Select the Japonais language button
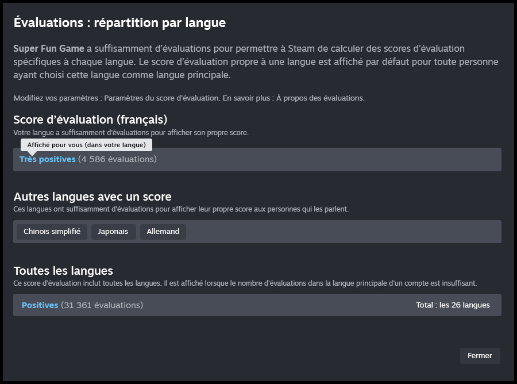Image resolution: width=517 pixels, height=384 pixels. [x=113, y=232]
